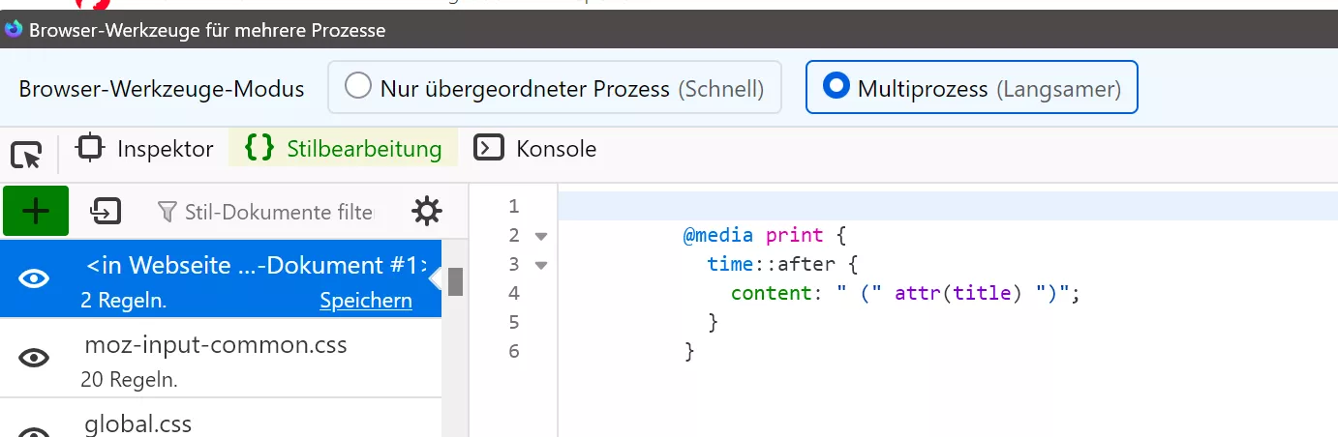Click the Firefox icon in title bar
The height and width of the screenshot is (437, 1338).
point(14,30)
